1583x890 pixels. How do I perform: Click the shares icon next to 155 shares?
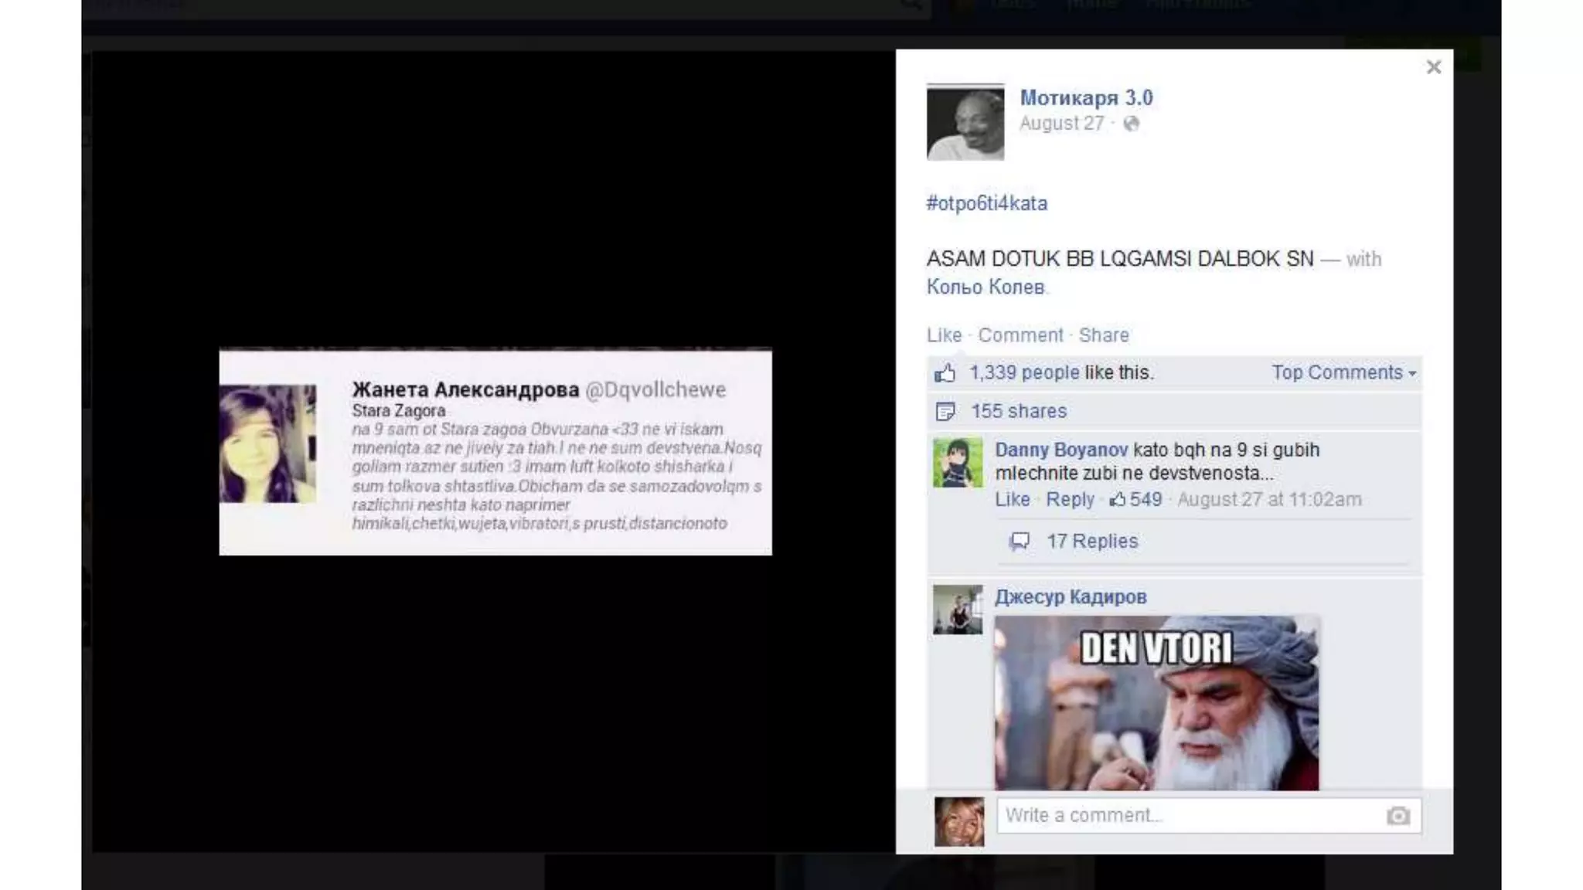point(945,412)
